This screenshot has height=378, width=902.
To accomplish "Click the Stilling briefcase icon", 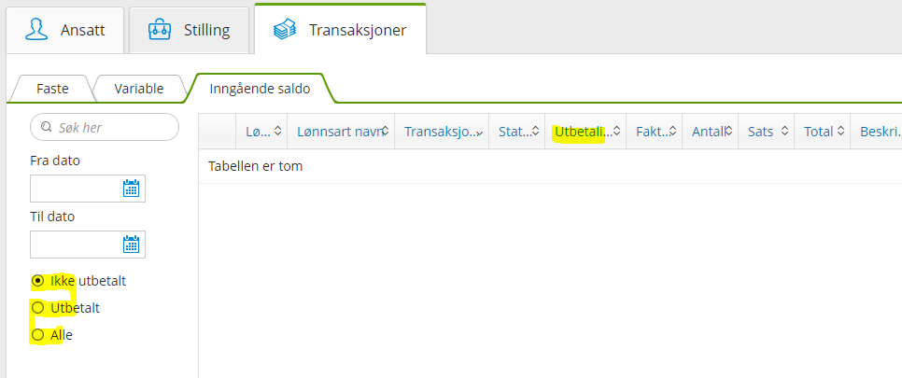I will coord(160,30).
